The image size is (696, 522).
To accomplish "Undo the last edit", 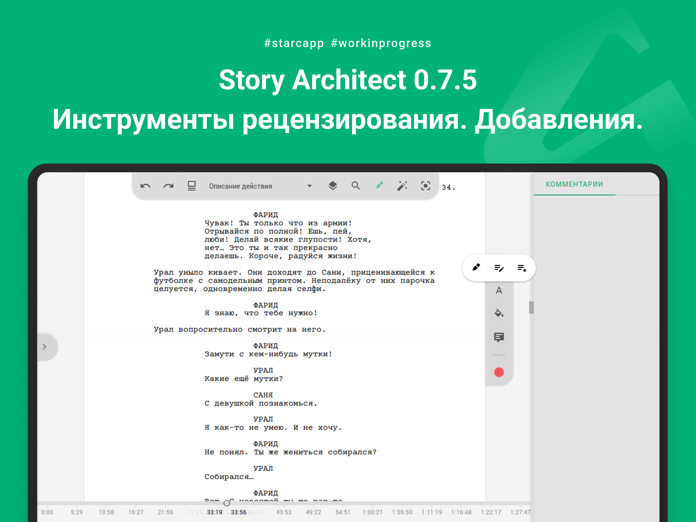I will tap(145, 186).
